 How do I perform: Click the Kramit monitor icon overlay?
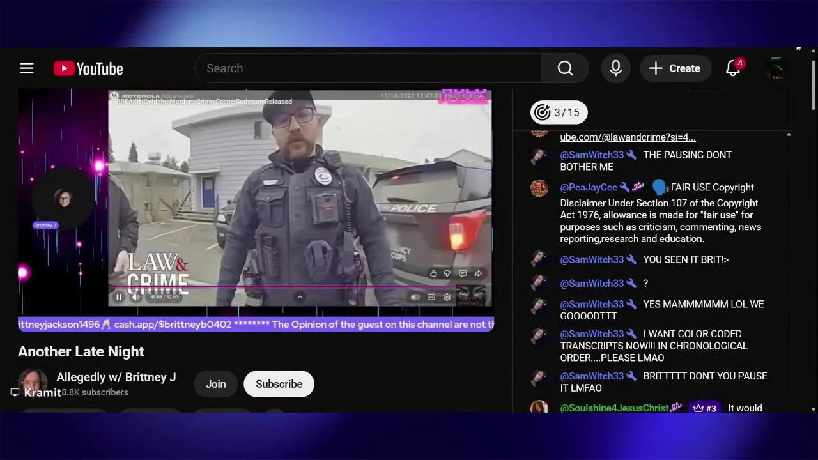coord(15,392)
